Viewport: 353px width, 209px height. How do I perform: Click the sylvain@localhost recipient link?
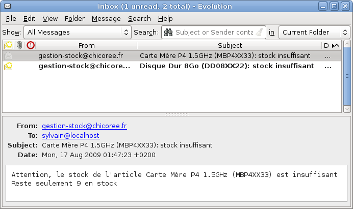point(71,135)
